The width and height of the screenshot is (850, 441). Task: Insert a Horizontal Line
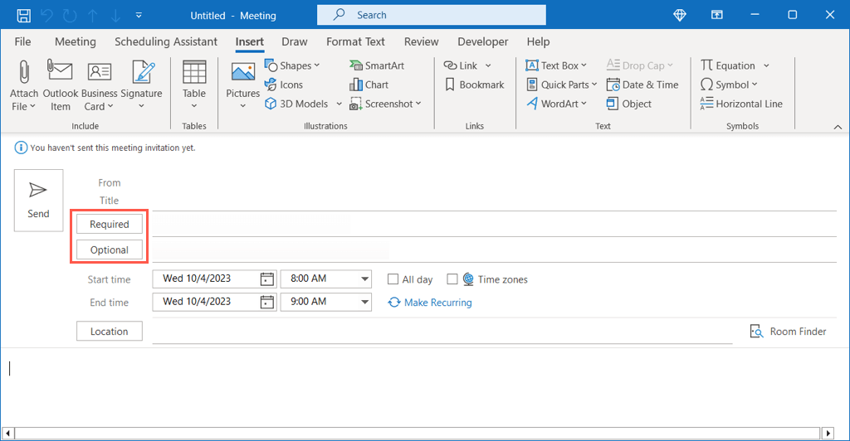(741, 104)
